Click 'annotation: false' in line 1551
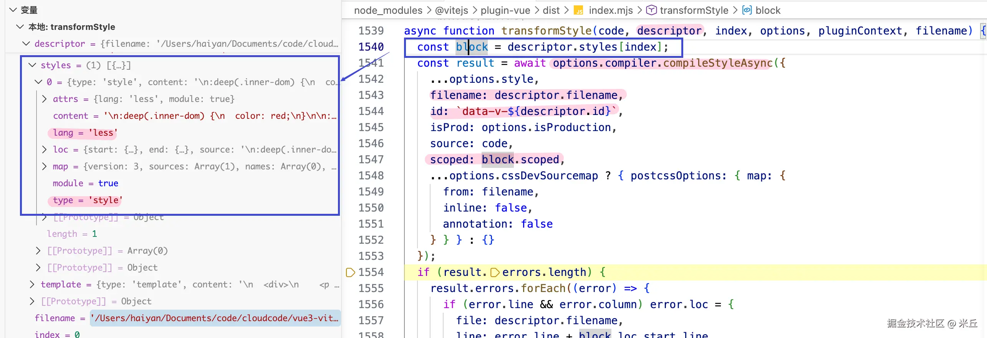Image resolution: width=987 pixels, height=338 pixels. pos(498,224)
